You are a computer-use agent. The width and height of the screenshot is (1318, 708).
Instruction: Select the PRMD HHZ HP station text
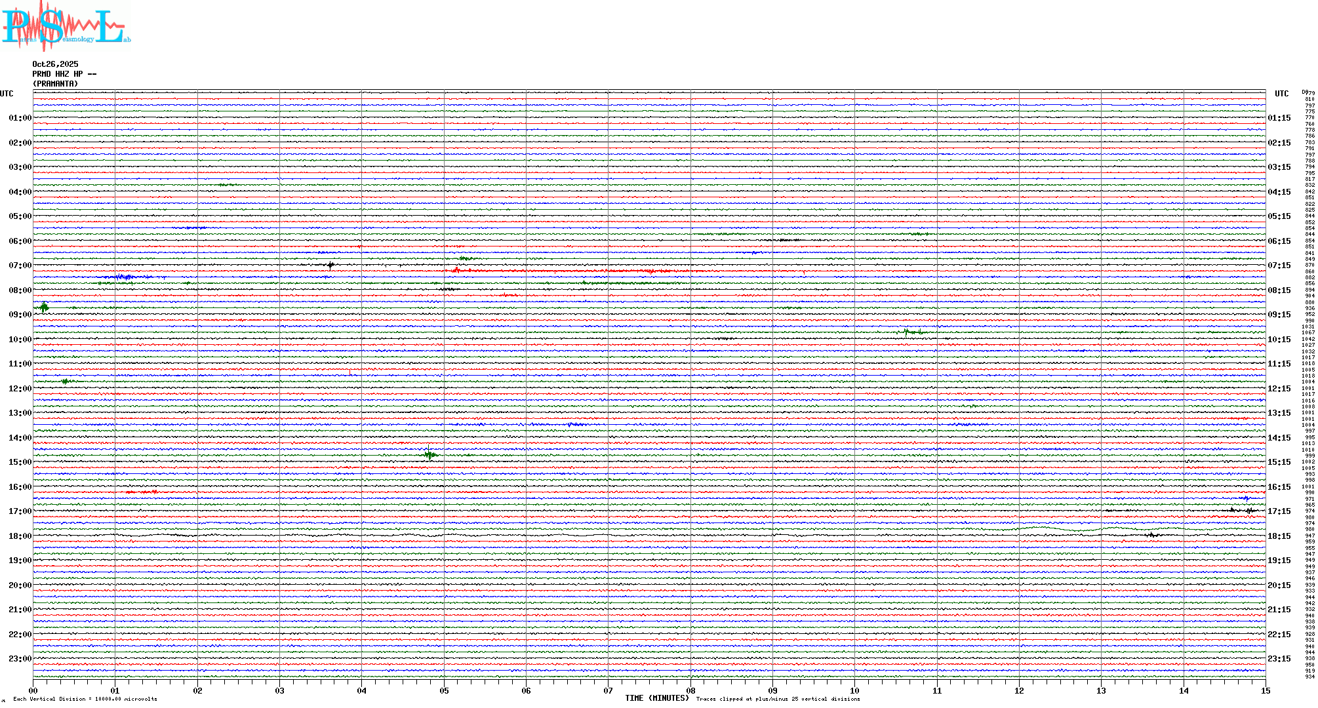click(64, 74)
